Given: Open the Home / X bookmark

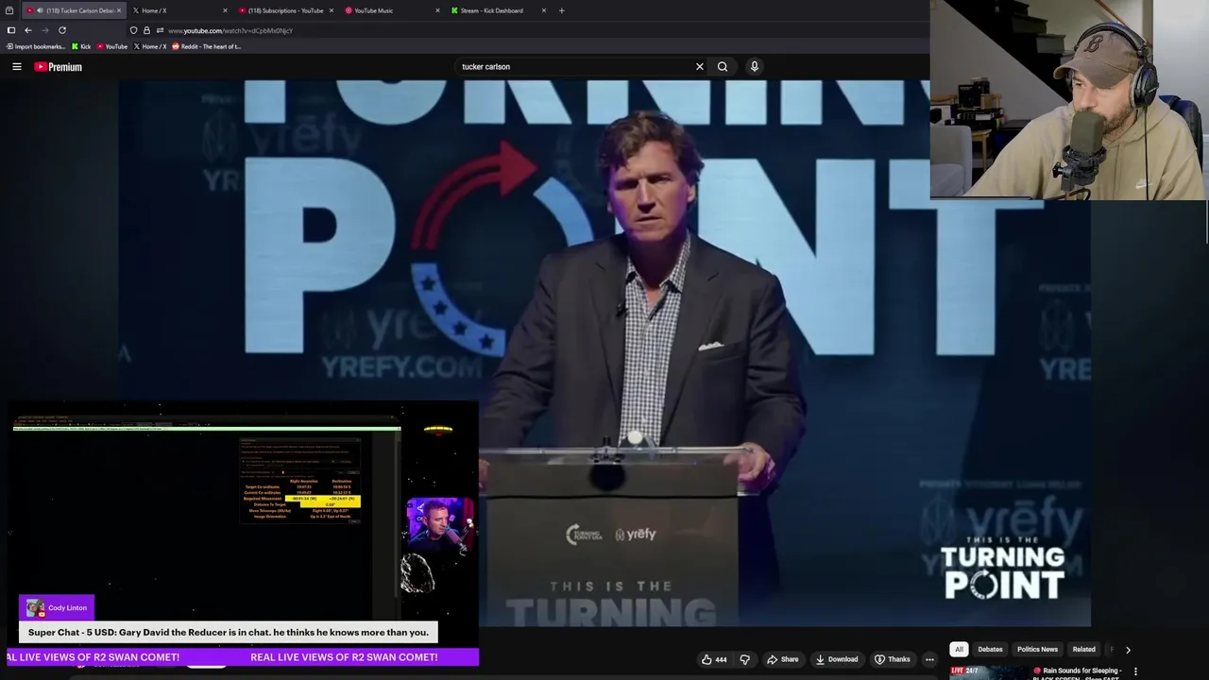Looking at the screenshot, I should (x=150, y=46).
